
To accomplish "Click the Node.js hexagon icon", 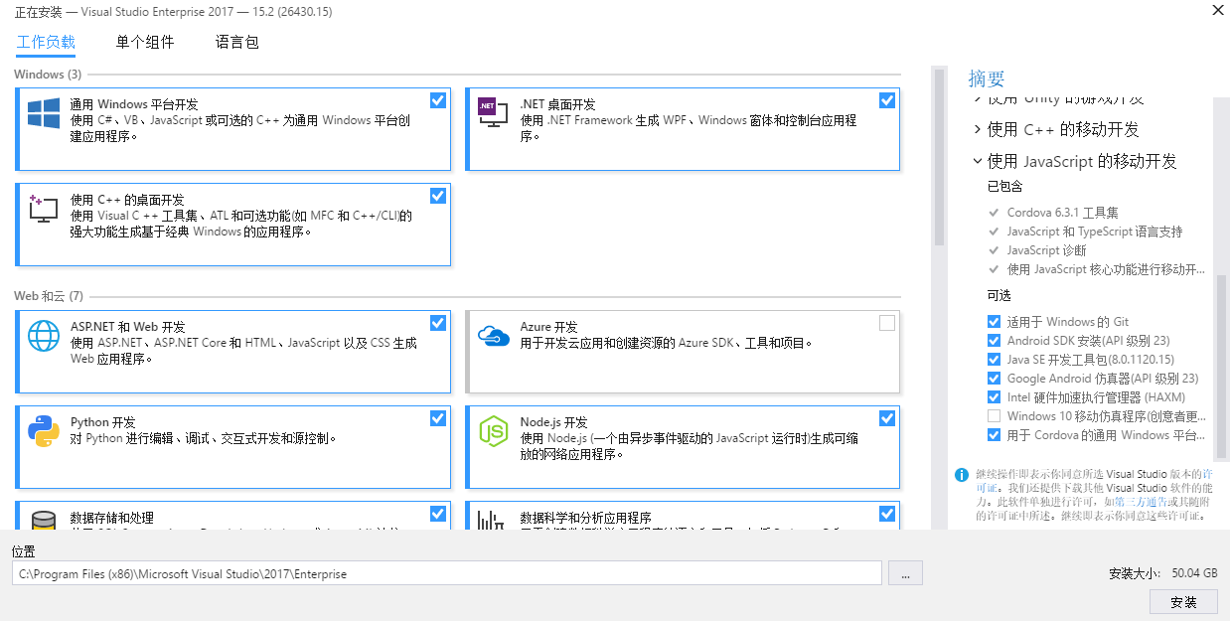I will tap(494, 430).
